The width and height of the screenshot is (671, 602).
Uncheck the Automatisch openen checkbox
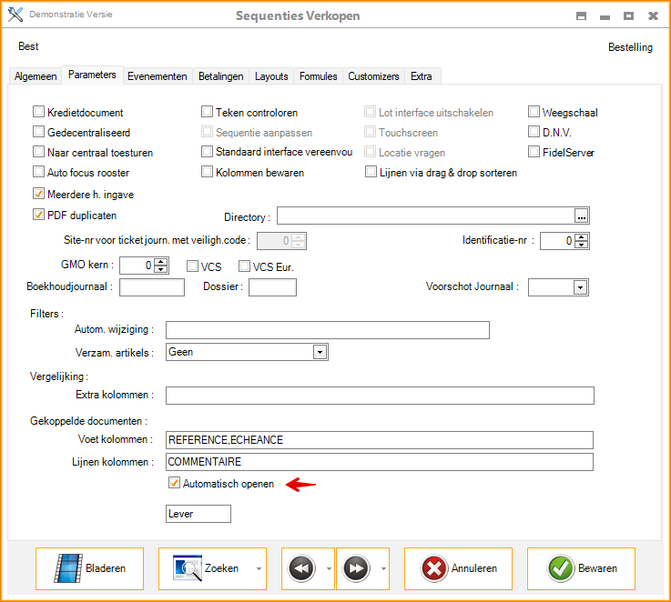174,484
